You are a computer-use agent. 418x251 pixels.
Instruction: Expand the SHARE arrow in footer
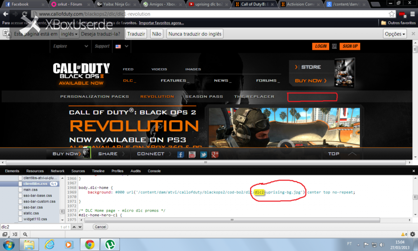(x=123, y=154)
